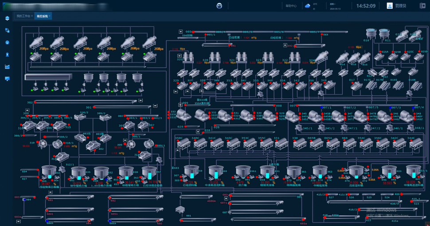The width and height of the screenshot is (430, 226).
Task: Click the user profile icon in left sidebar
Action: point(7,55)
